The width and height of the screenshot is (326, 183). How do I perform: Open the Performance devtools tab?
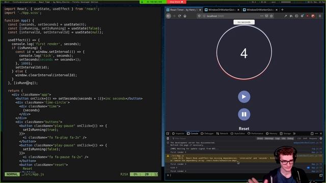[x=256, y=133]
